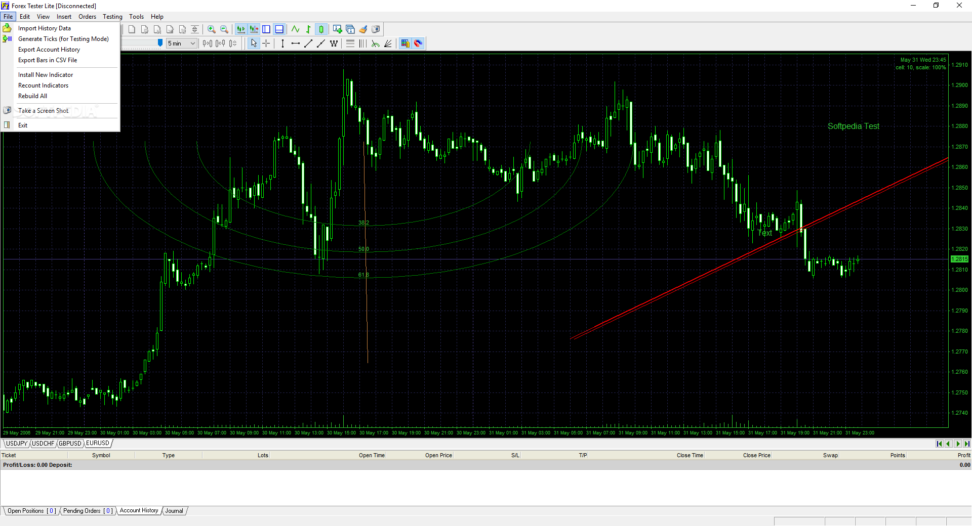Select the vertical time zones tool
972x526 pixels.
(x=362, y=43)
